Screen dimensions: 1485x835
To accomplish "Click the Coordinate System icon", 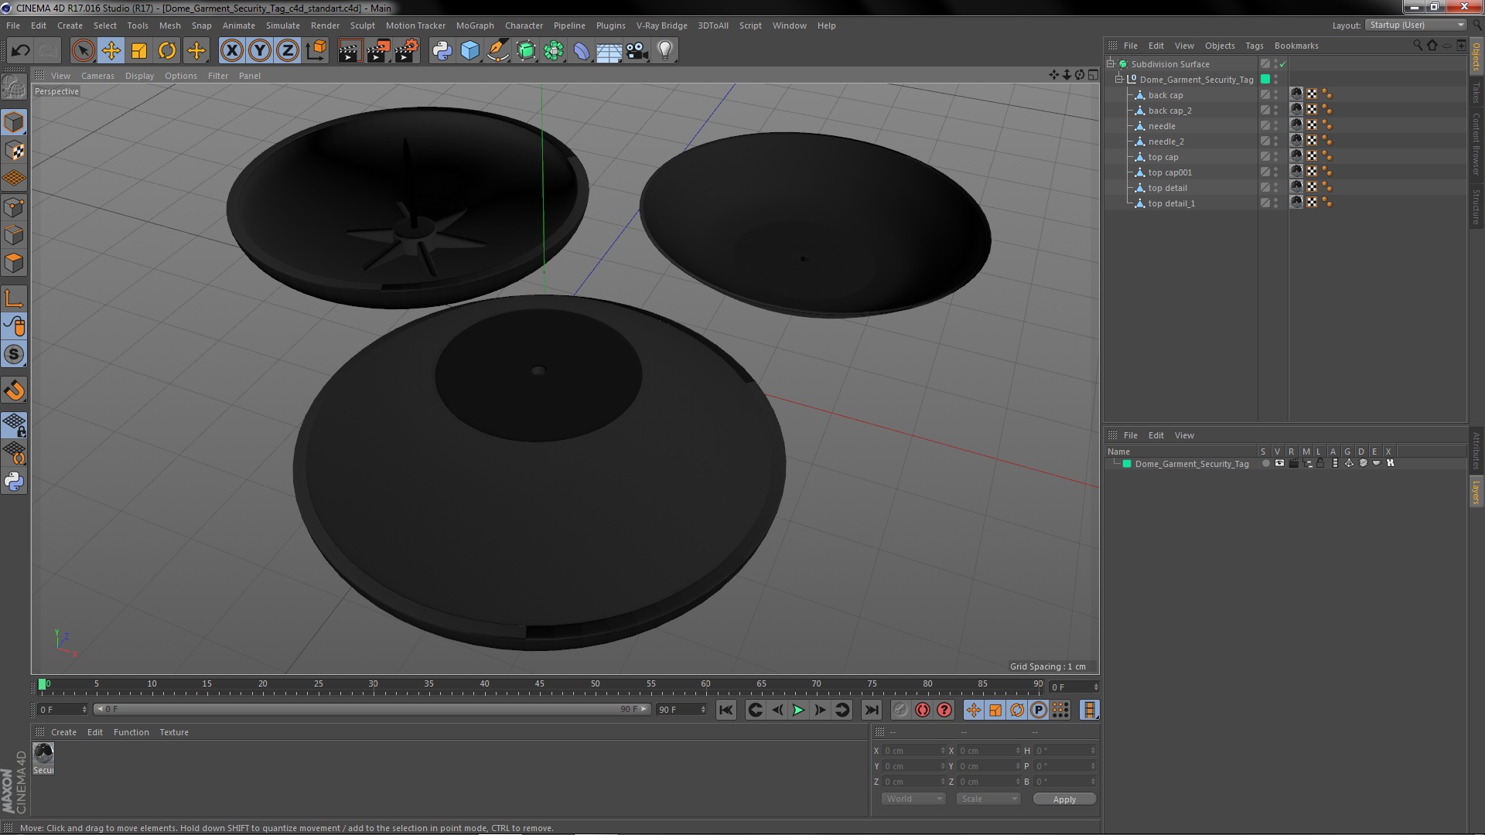I will (x=316, y=51).
